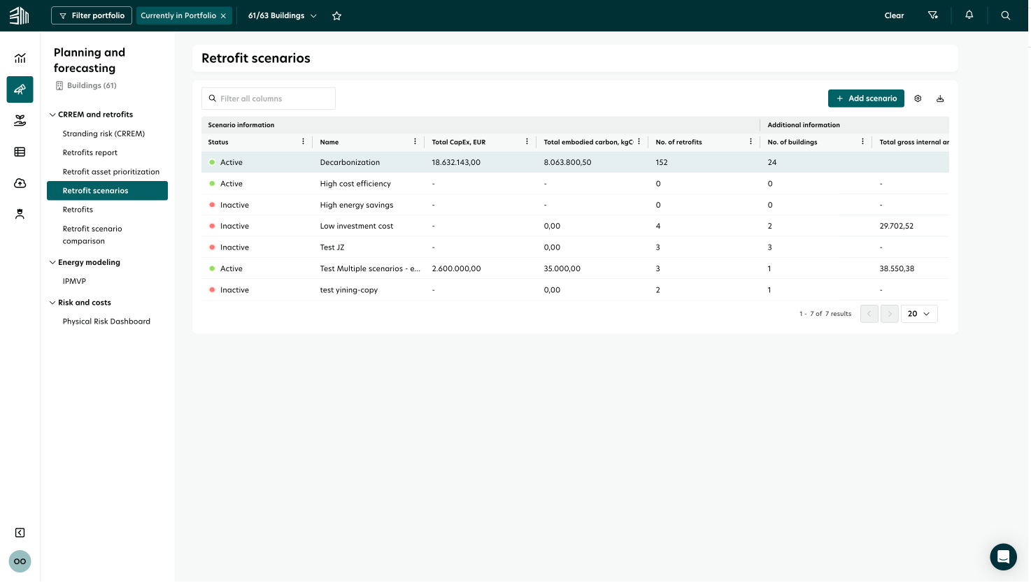The width and height of the screenshot is (1031, 583).
Task: Collapse the CRREM and retrofits section
Action: click(x=52, y=115)
